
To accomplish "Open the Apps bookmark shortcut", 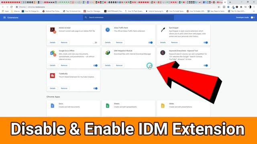I will 5,11.
